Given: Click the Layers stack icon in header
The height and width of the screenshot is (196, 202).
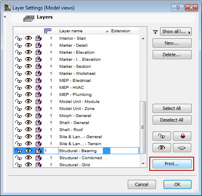Looking at the screenshot, I should (29, 19).
